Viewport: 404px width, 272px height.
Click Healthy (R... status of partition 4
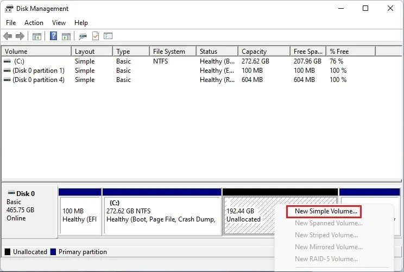point(217,80)
